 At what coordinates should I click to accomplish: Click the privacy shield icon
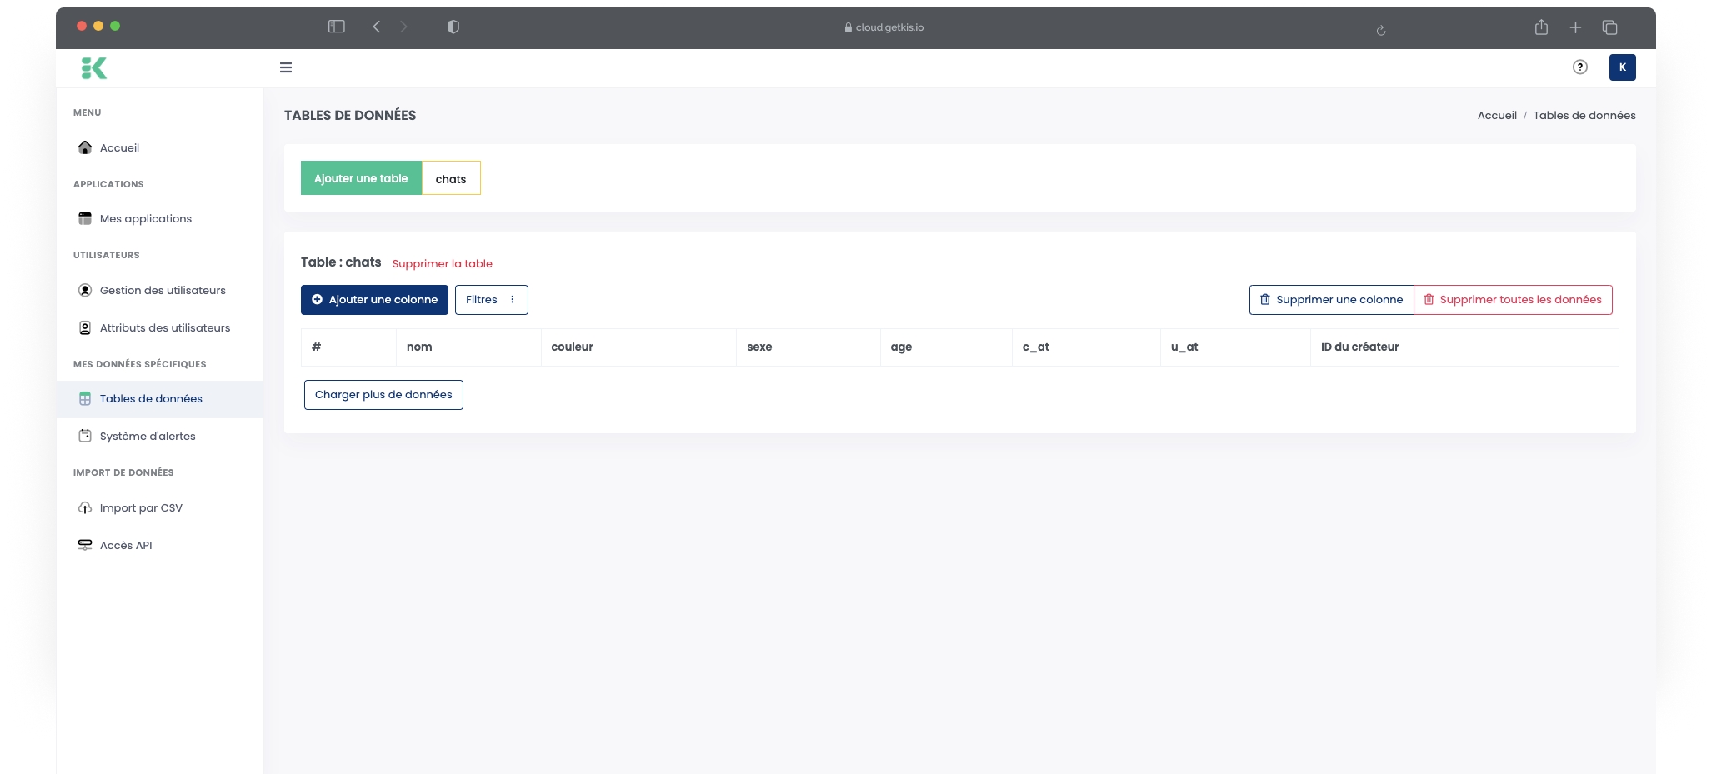pyautogui.click(x=453, y=27)
